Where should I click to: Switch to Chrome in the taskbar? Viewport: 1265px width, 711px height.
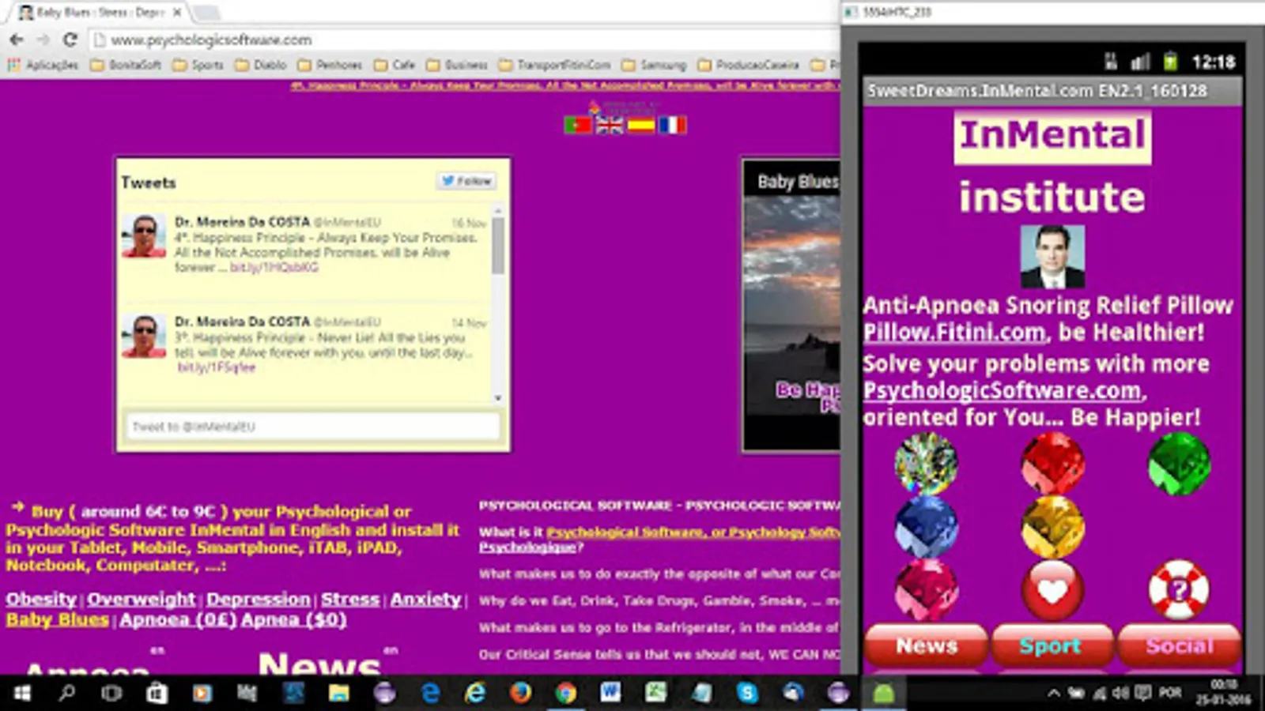coord(565,694)
